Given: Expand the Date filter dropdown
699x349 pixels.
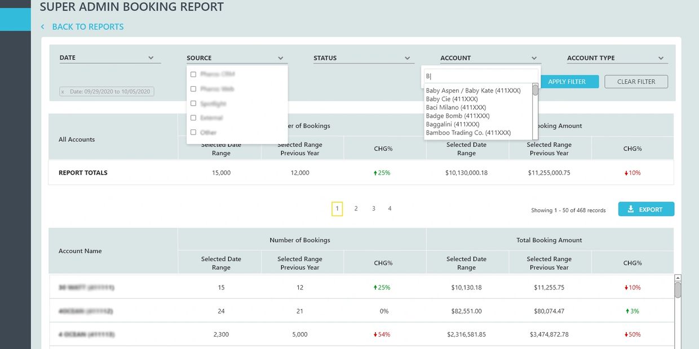Looking at the screenshot, I should 151,57.
